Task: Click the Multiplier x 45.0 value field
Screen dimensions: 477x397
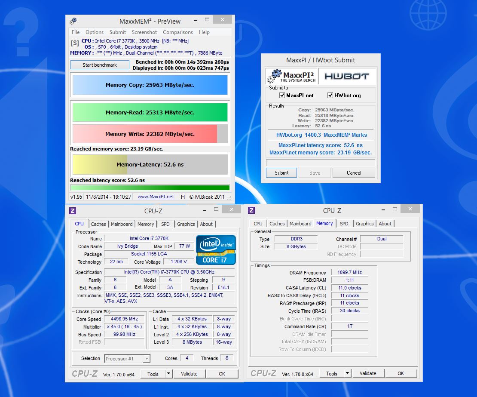Action: point(124,326)
